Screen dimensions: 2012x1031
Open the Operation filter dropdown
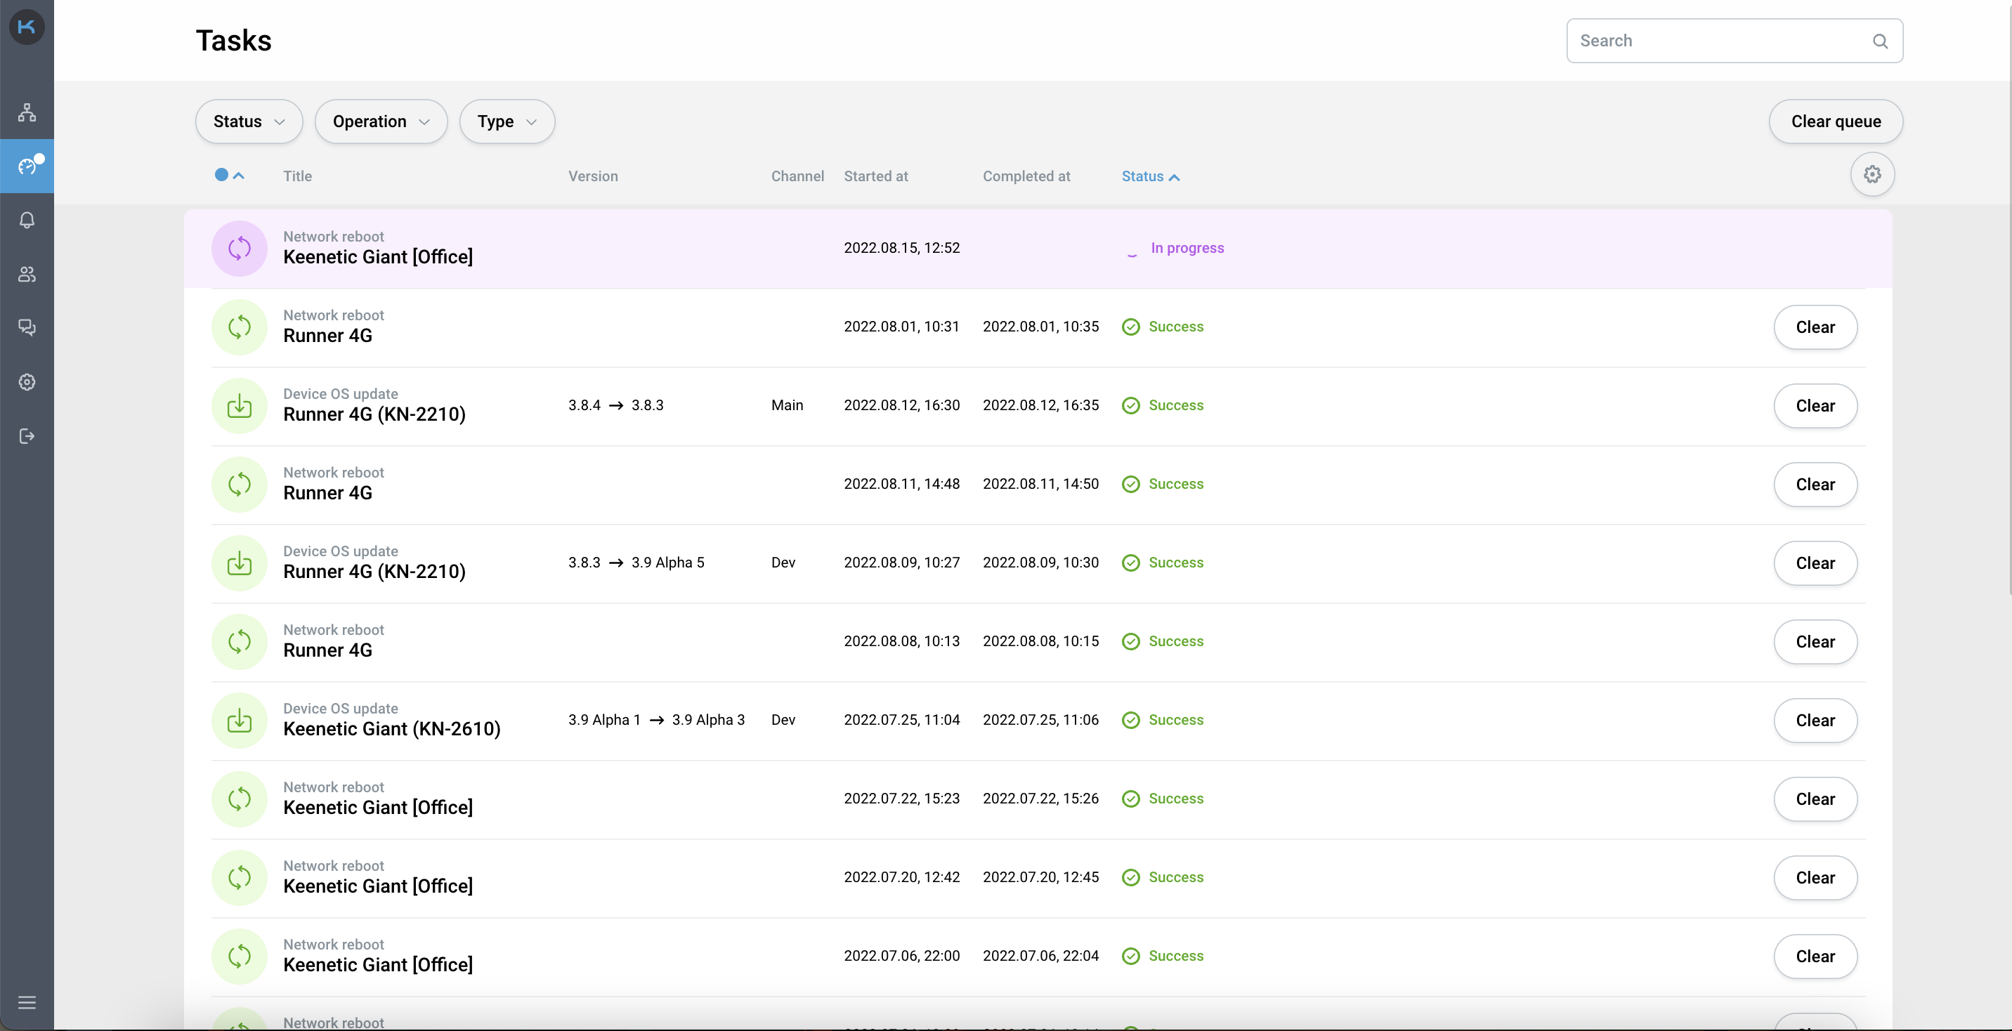point(381,121)
